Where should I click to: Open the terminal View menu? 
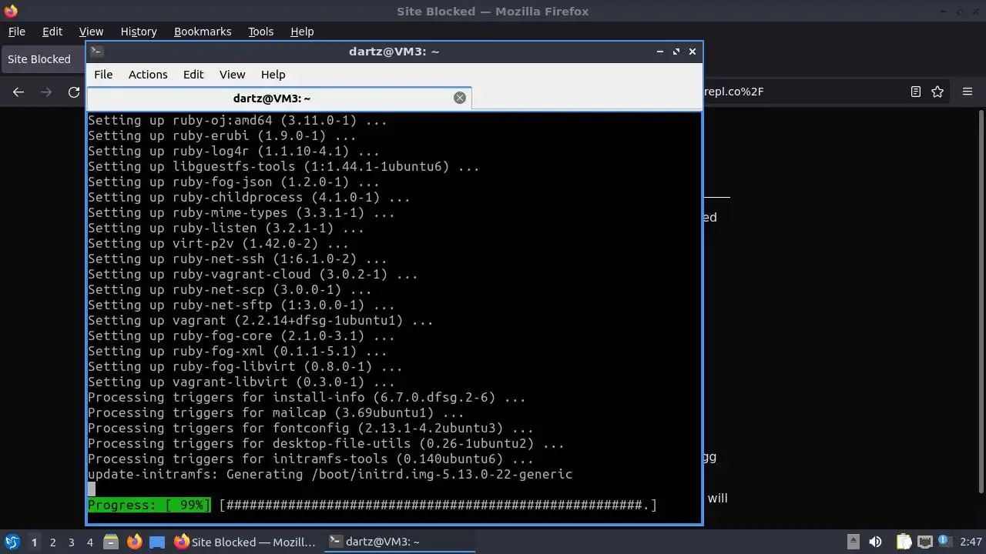coord(232,74)
